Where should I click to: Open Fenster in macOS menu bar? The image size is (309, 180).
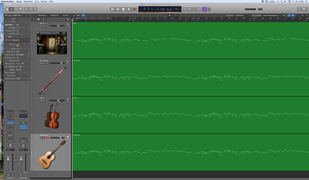point(44,2)
